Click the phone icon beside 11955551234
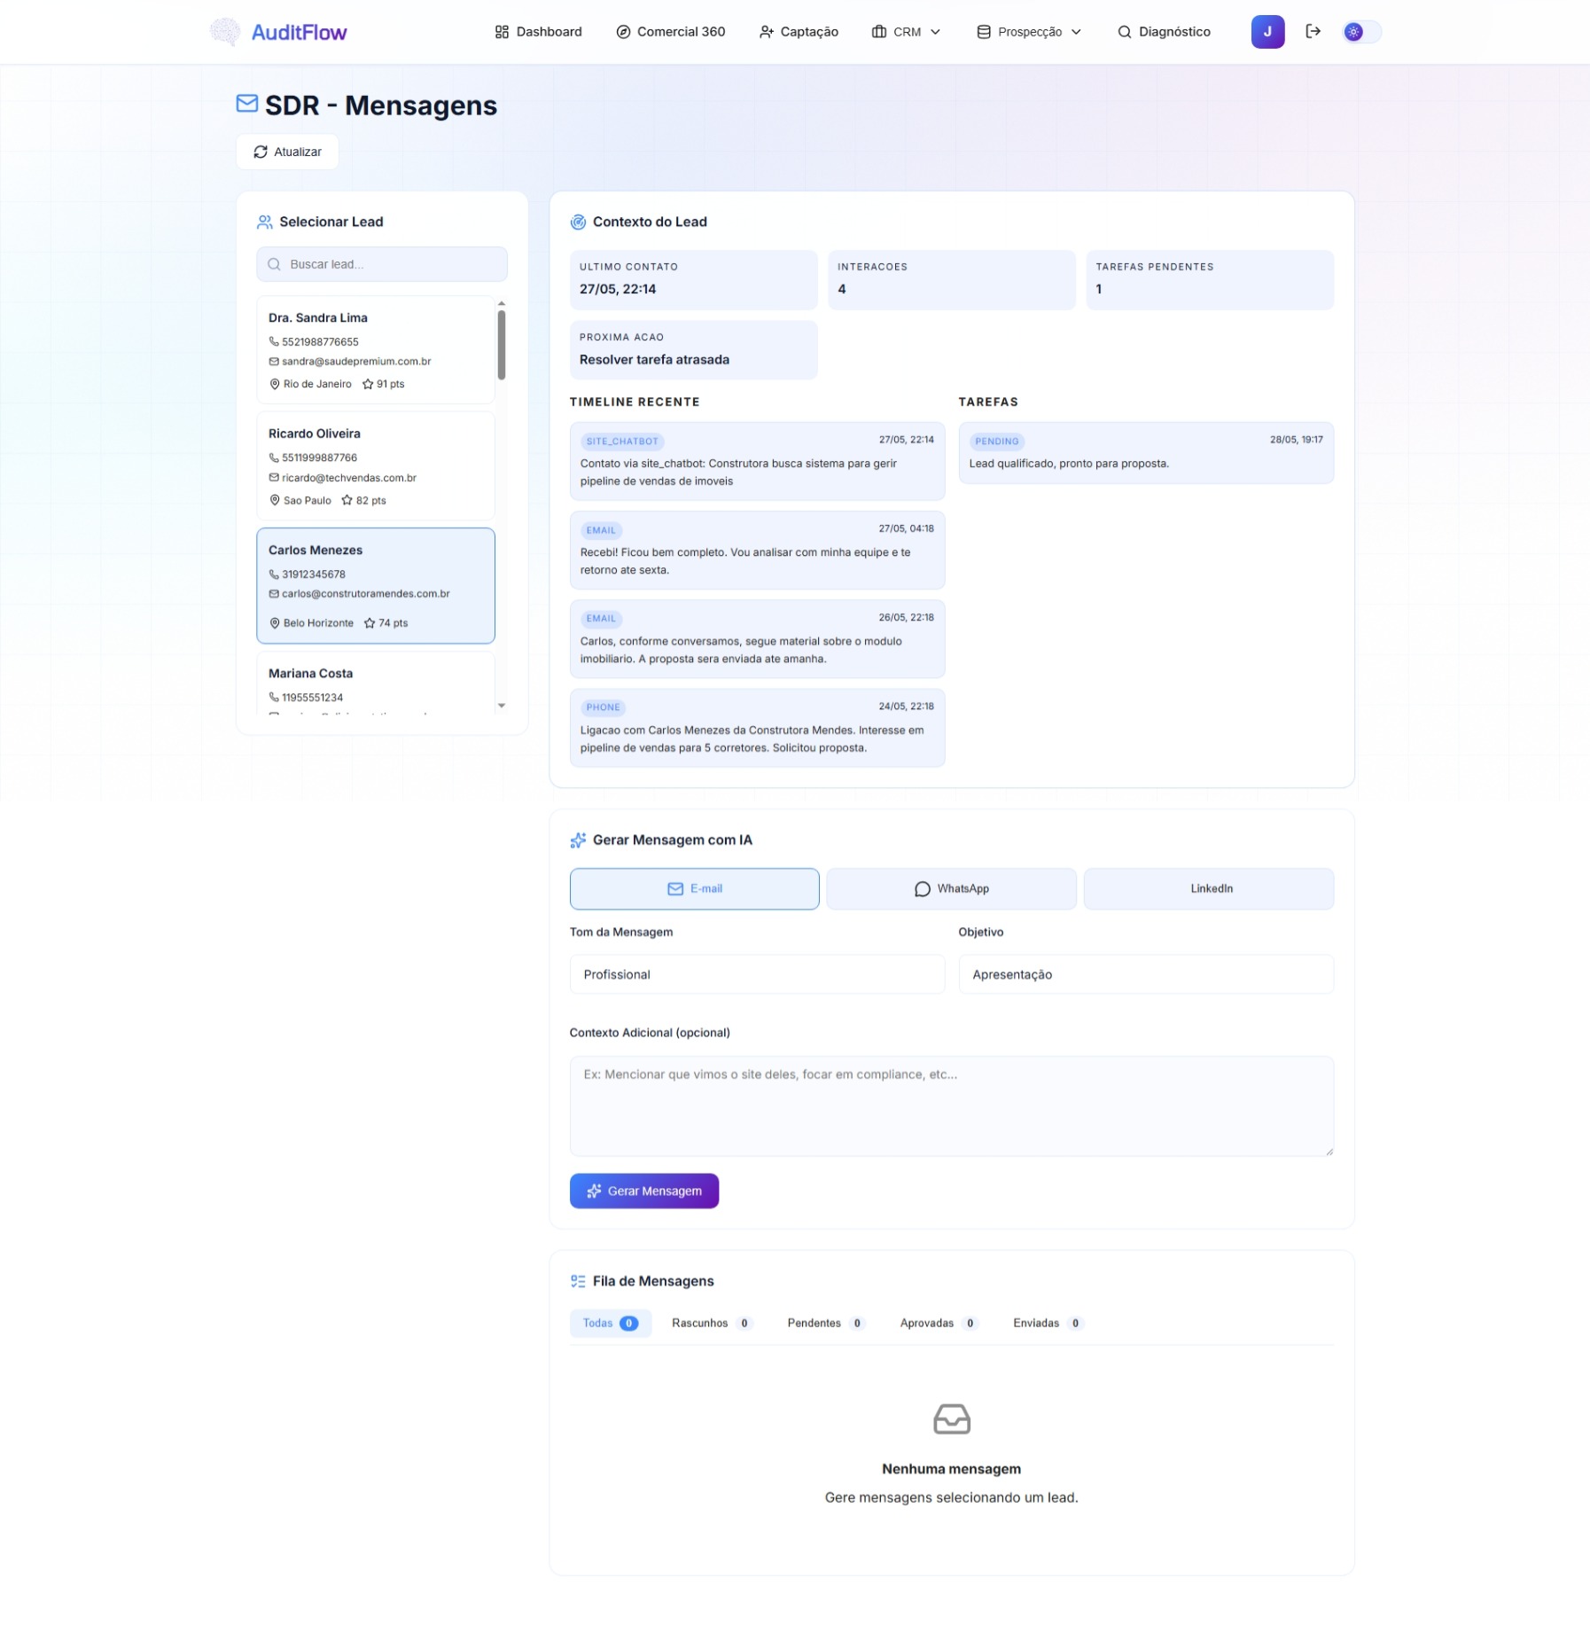This screenshot has width=1590, height=1625. pos(274,698)
